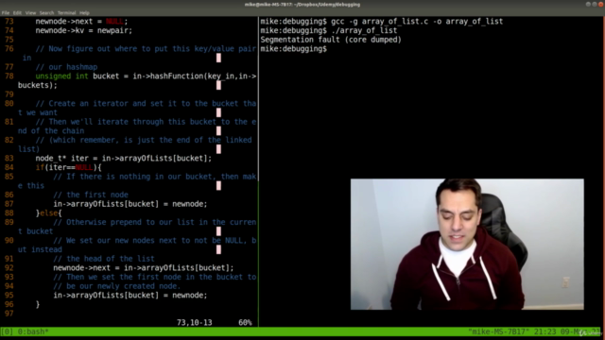Open the View menu
The height and width of the screenshot is (340, 605).
30,12
